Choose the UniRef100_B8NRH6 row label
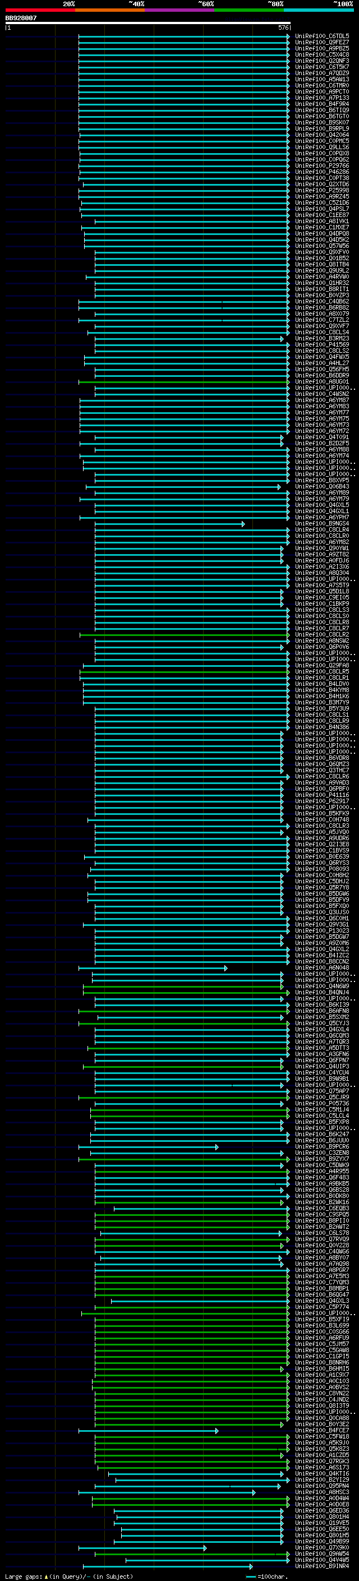The width and height of the screenshot is (359, 1581). pyautogui.click(x=322, y=1362)
